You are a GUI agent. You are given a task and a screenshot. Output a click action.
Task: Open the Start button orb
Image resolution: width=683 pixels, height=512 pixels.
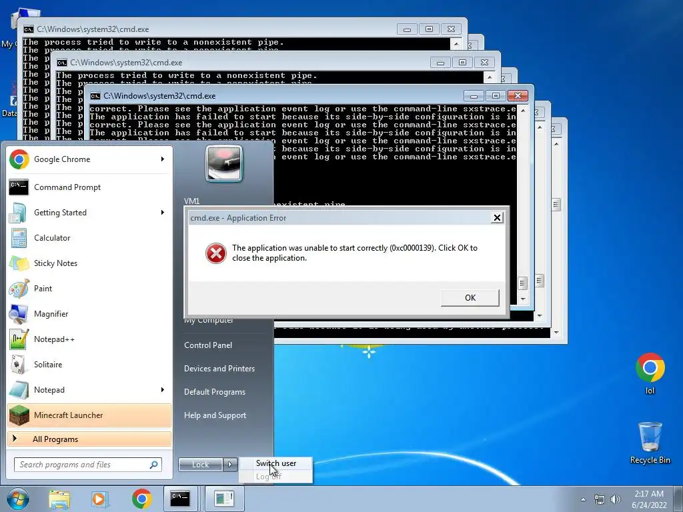point(17,499)
